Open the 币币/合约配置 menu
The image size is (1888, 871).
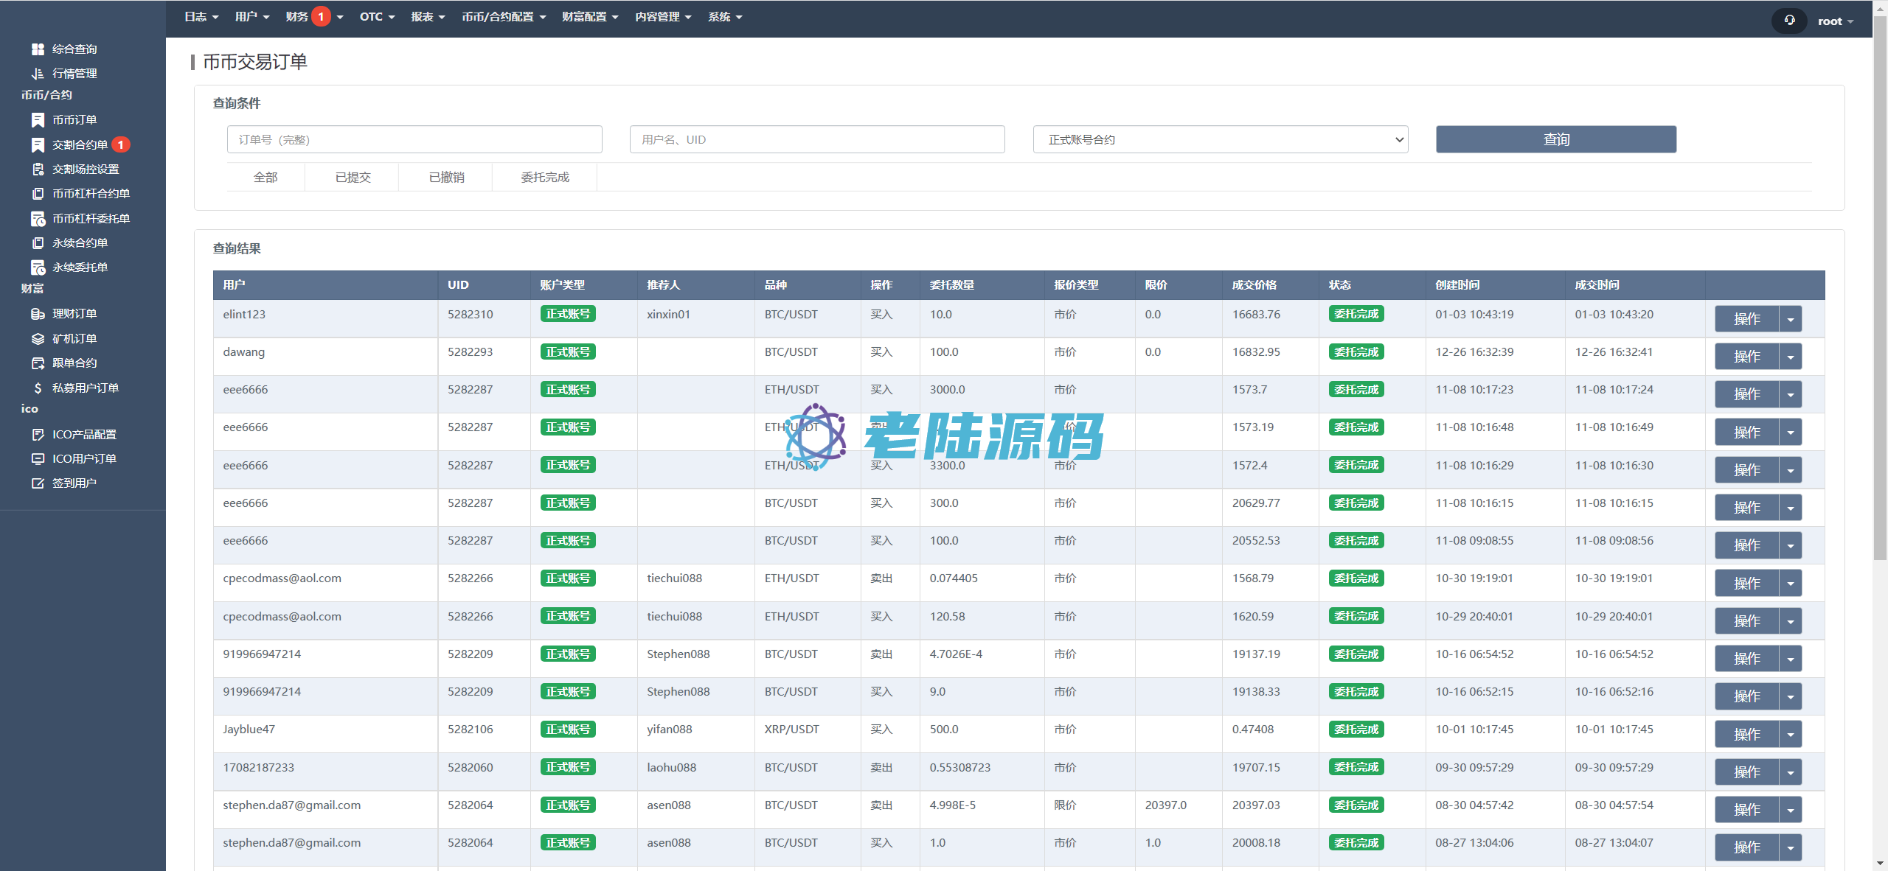504,17
